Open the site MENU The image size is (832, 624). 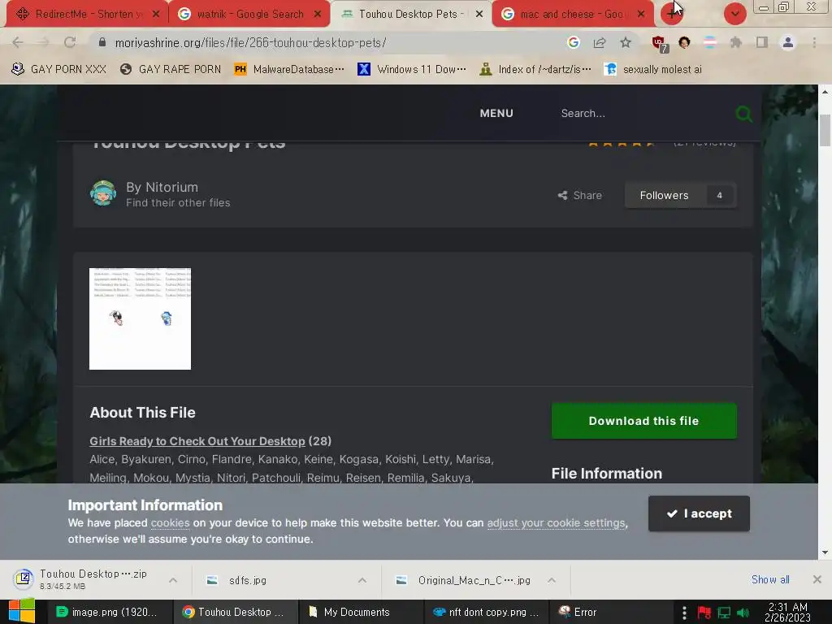coord(496,113)
